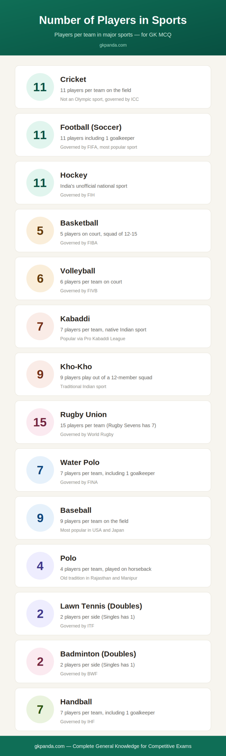Select the pink 15 badge for Rugby Union

point(40,422)
